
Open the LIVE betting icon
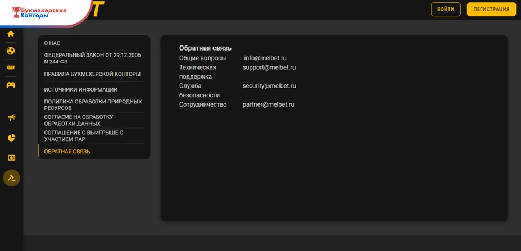point(11,68)
